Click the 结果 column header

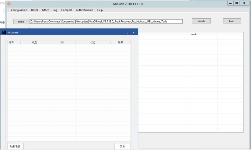(x=120, y=42)
